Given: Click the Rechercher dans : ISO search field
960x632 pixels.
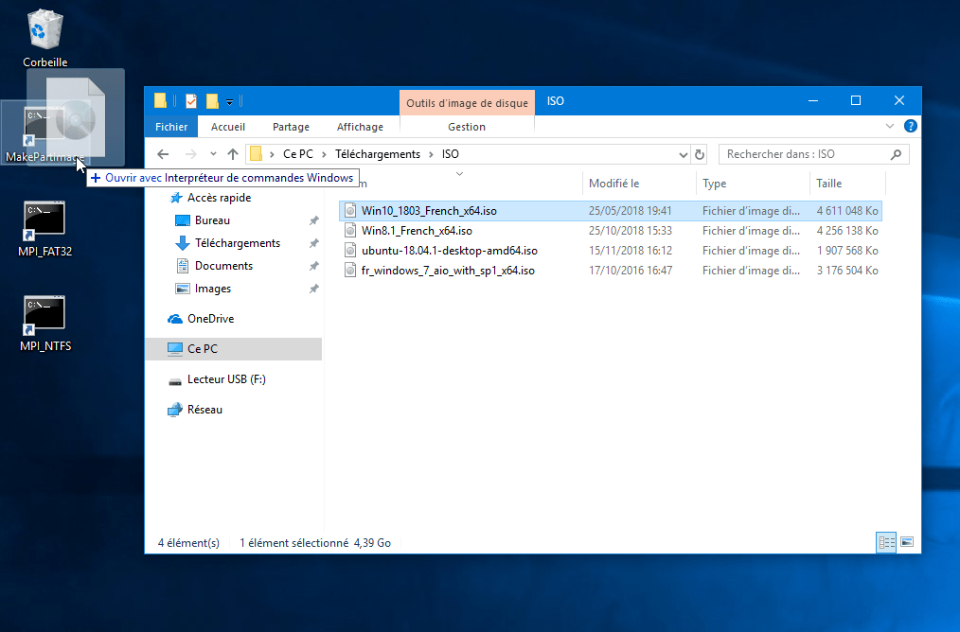Looking at the screenshot, I should tap(805, 154).
